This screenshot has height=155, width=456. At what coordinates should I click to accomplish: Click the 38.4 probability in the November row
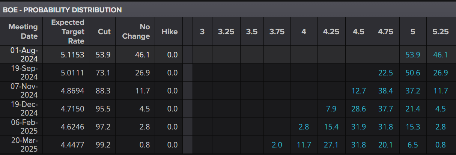pos(385,91)
